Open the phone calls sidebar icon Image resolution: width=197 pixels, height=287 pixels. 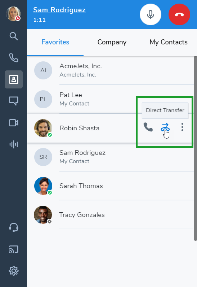[x=14, y=58]
